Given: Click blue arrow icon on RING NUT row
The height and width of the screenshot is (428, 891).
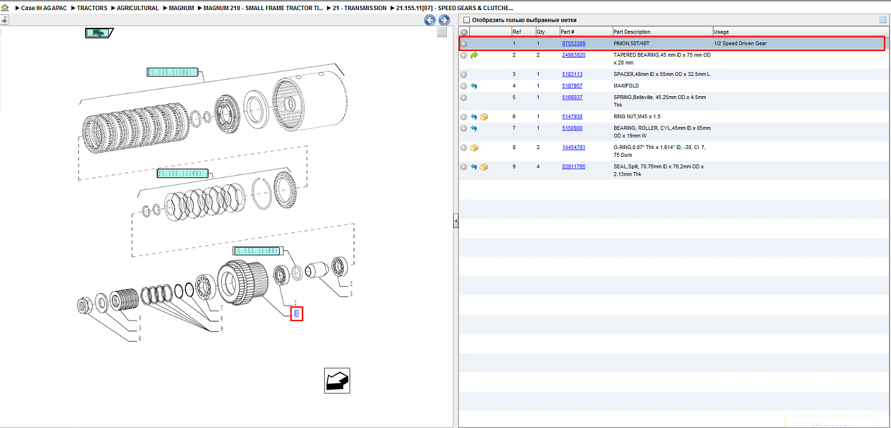Looking at the screenshot, I should pyautogui.click(x=474, y=117).
